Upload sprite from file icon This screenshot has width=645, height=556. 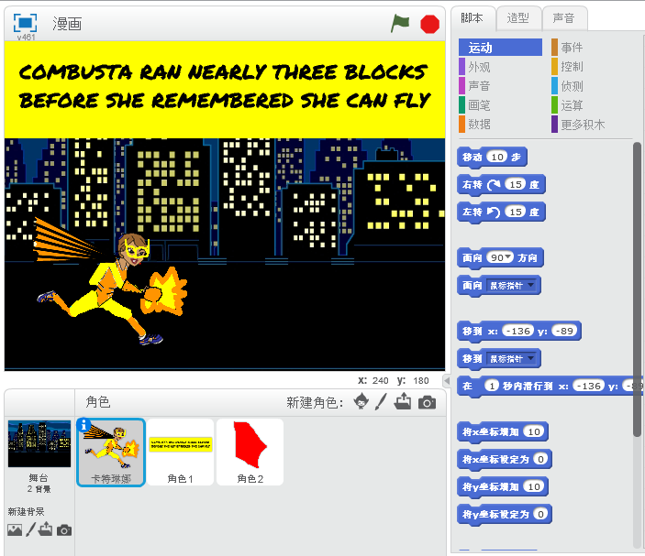(x=402, y=401)
